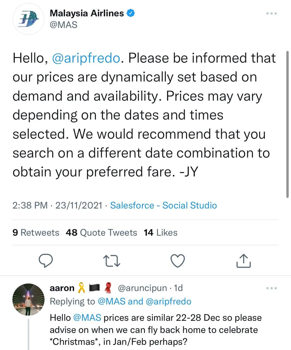Viewport: 291px width, 350px height.
Task: Open more options on aaron's reply
Action: pyautogui.click(x=272, y=288)
